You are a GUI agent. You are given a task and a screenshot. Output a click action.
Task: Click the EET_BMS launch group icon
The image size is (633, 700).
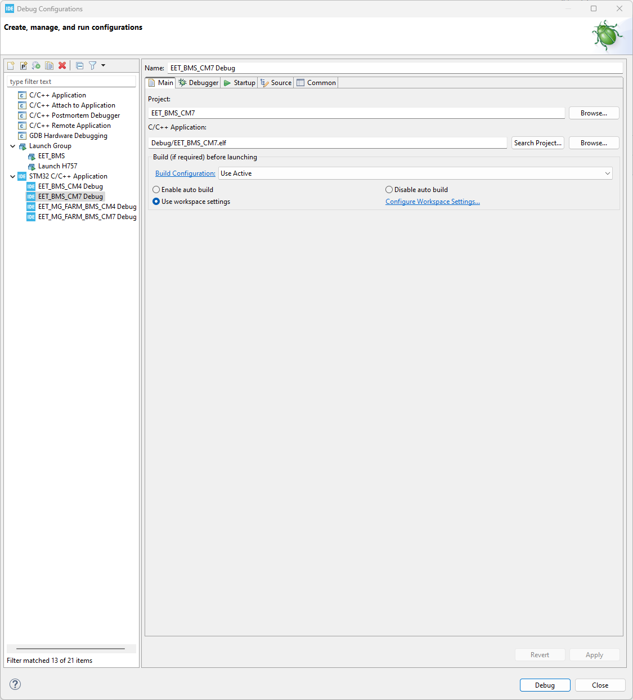[x=32, y=157]
